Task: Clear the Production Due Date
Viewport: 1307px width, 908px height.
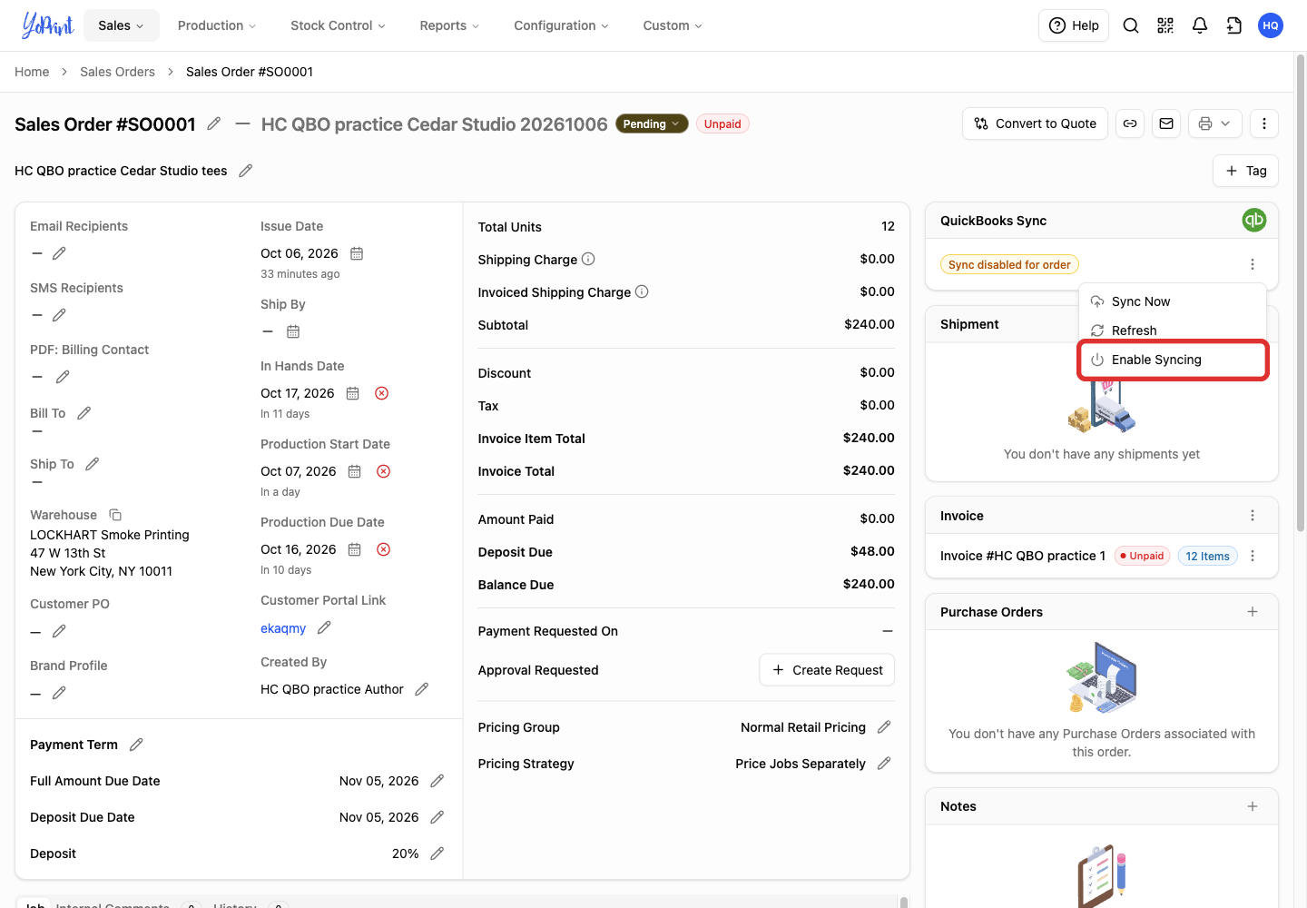Action: (384, 549)
